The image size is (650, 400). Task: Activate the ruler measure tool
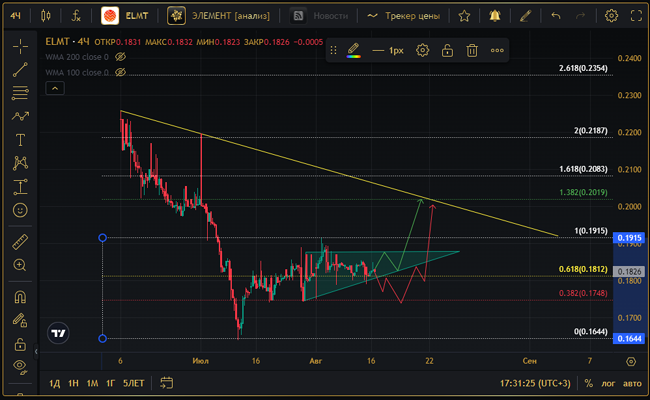click(x=20, y=242)
